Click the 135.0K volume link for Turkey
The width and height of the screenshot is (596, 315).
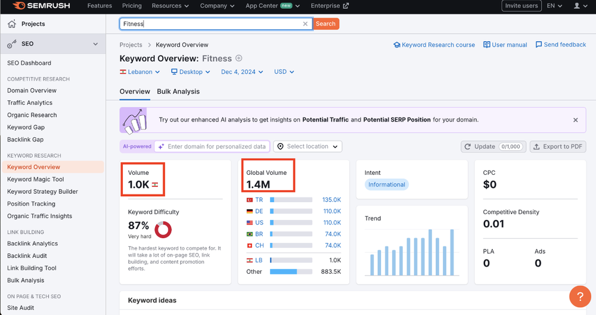click(332, 200)
